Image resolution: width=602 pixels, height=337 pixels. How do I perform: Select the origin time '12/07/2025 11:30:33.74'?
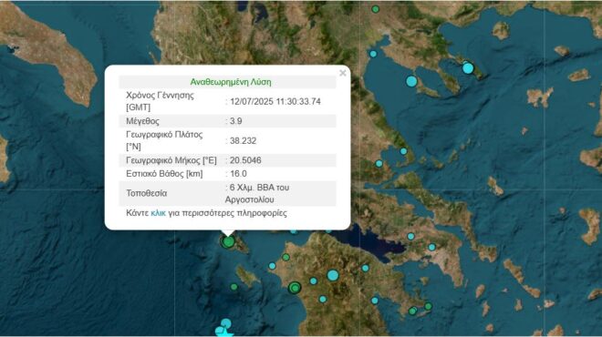tap(275, 102)
